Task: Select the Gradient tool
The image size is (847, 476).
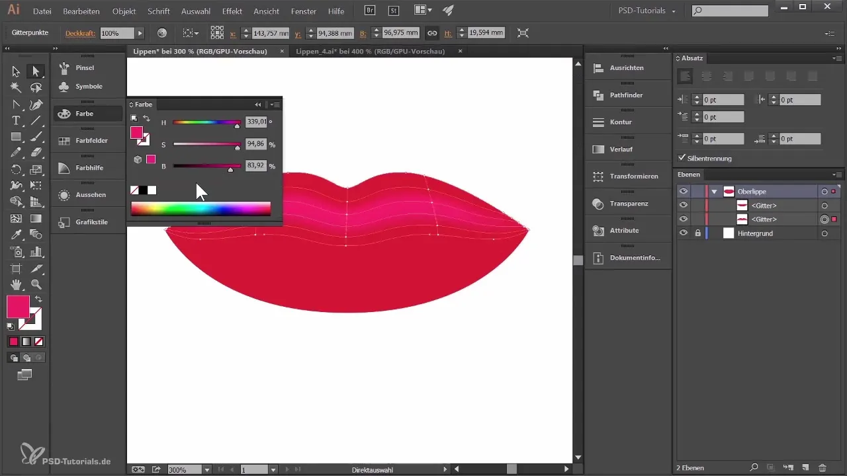Action: [36, 218]
